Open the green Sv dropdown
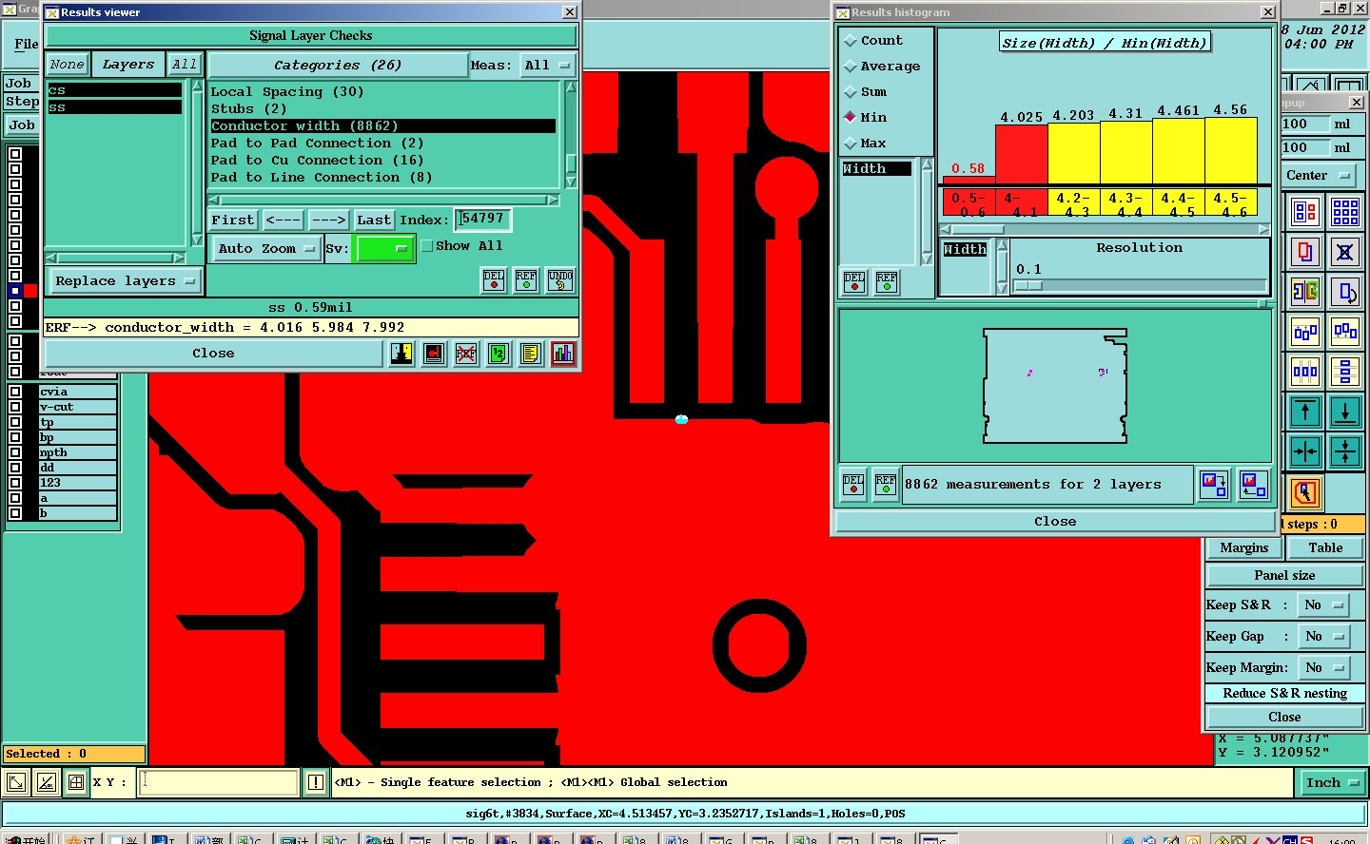This screenshot has height=844, width=1370. [x=383, y=249]
